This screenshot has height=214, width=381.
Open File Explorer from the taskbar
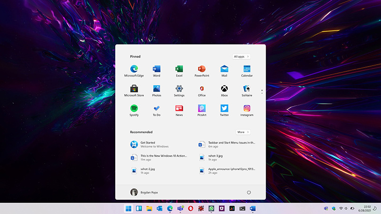[x=149, y=208]
